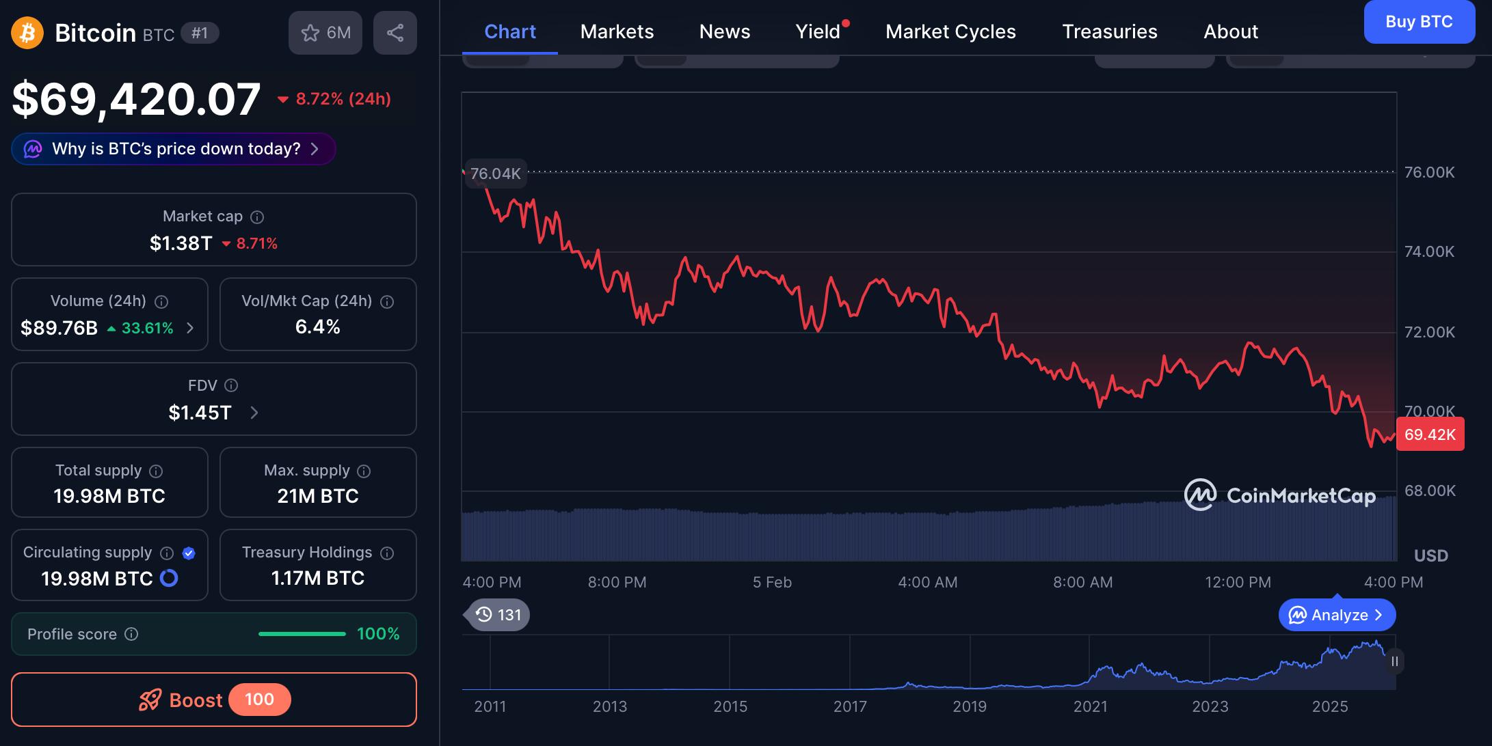Click the Market cap info icon
The height and width of the screenshot is (746, 1492).
coord(257,217)
